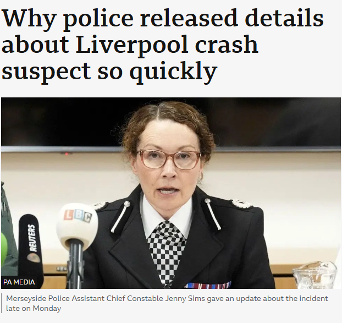This screenshot has height=323, width=342.
Task: Click the LBC logo on the white microphone
Action: click(x=78, y=216)
